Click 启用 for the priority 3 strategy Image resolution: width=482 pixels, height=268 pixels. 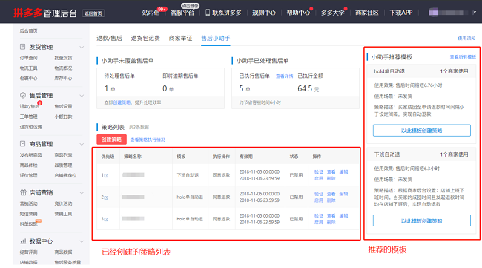[319, 222]
